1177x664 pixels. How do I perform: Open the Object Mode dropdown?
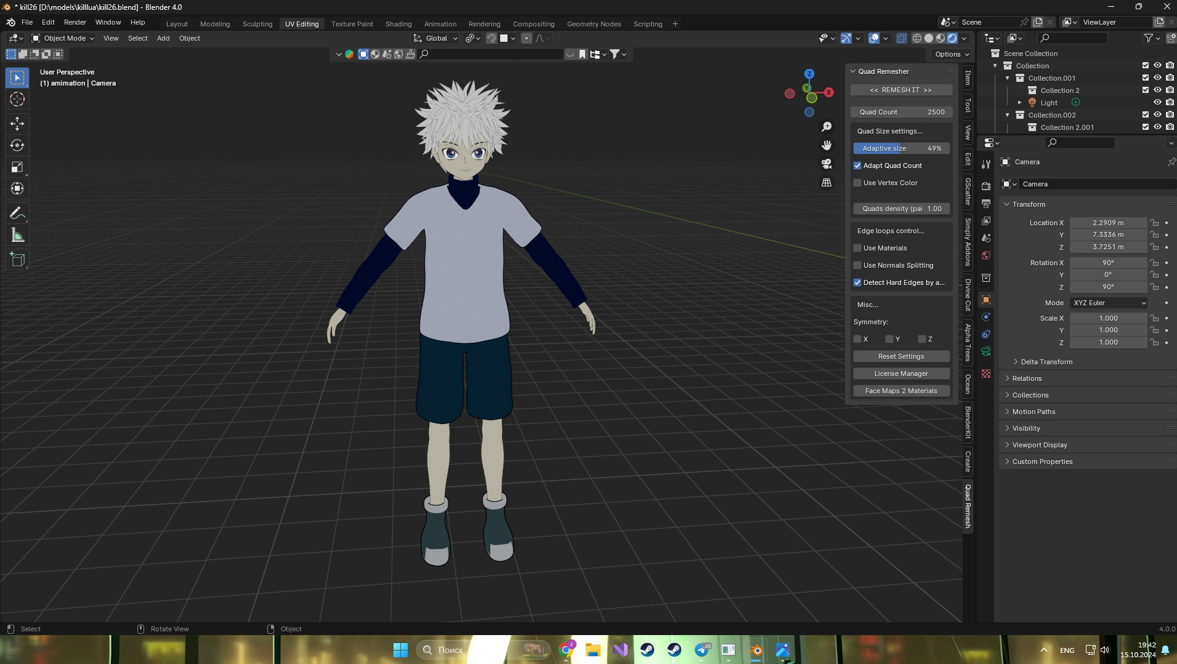[x=63, y=38]
